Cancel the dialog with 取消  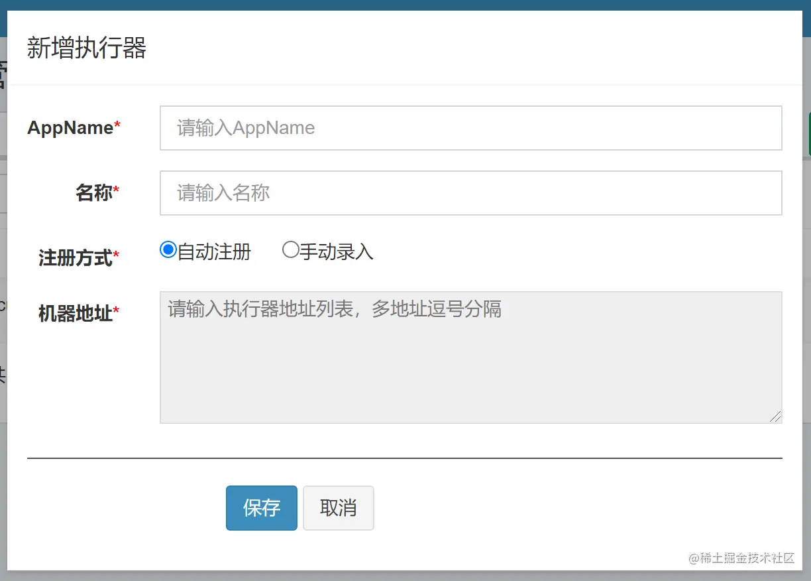(339, 508)
